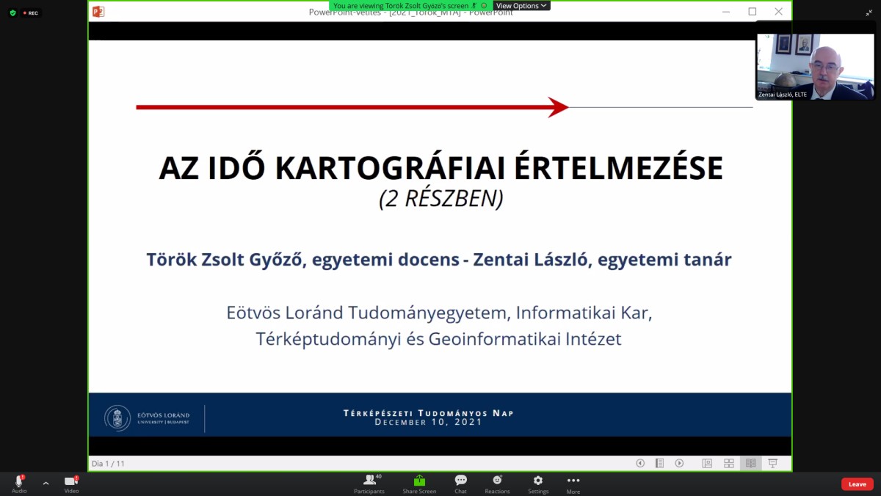Click the PowerPoint app icon in title bar

(98, 12)
